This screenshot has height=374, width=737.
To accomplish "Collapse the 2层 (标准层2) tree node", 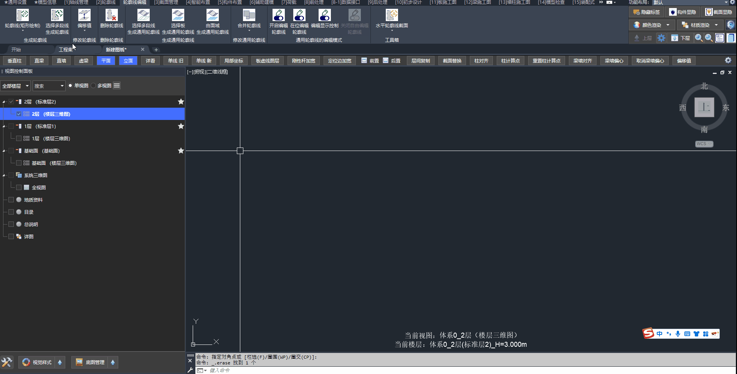I will pos(4,102).
